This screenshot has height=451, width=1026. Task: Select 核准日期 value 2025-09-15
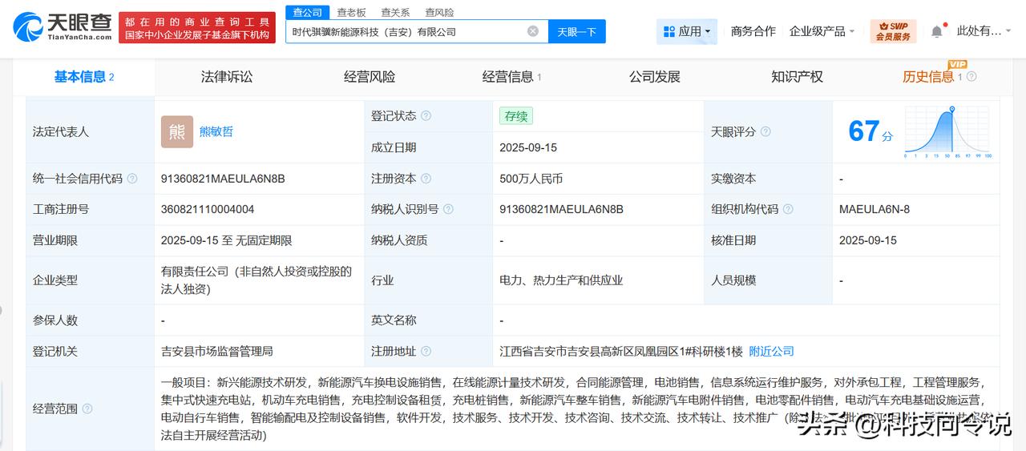coord(868,240)
